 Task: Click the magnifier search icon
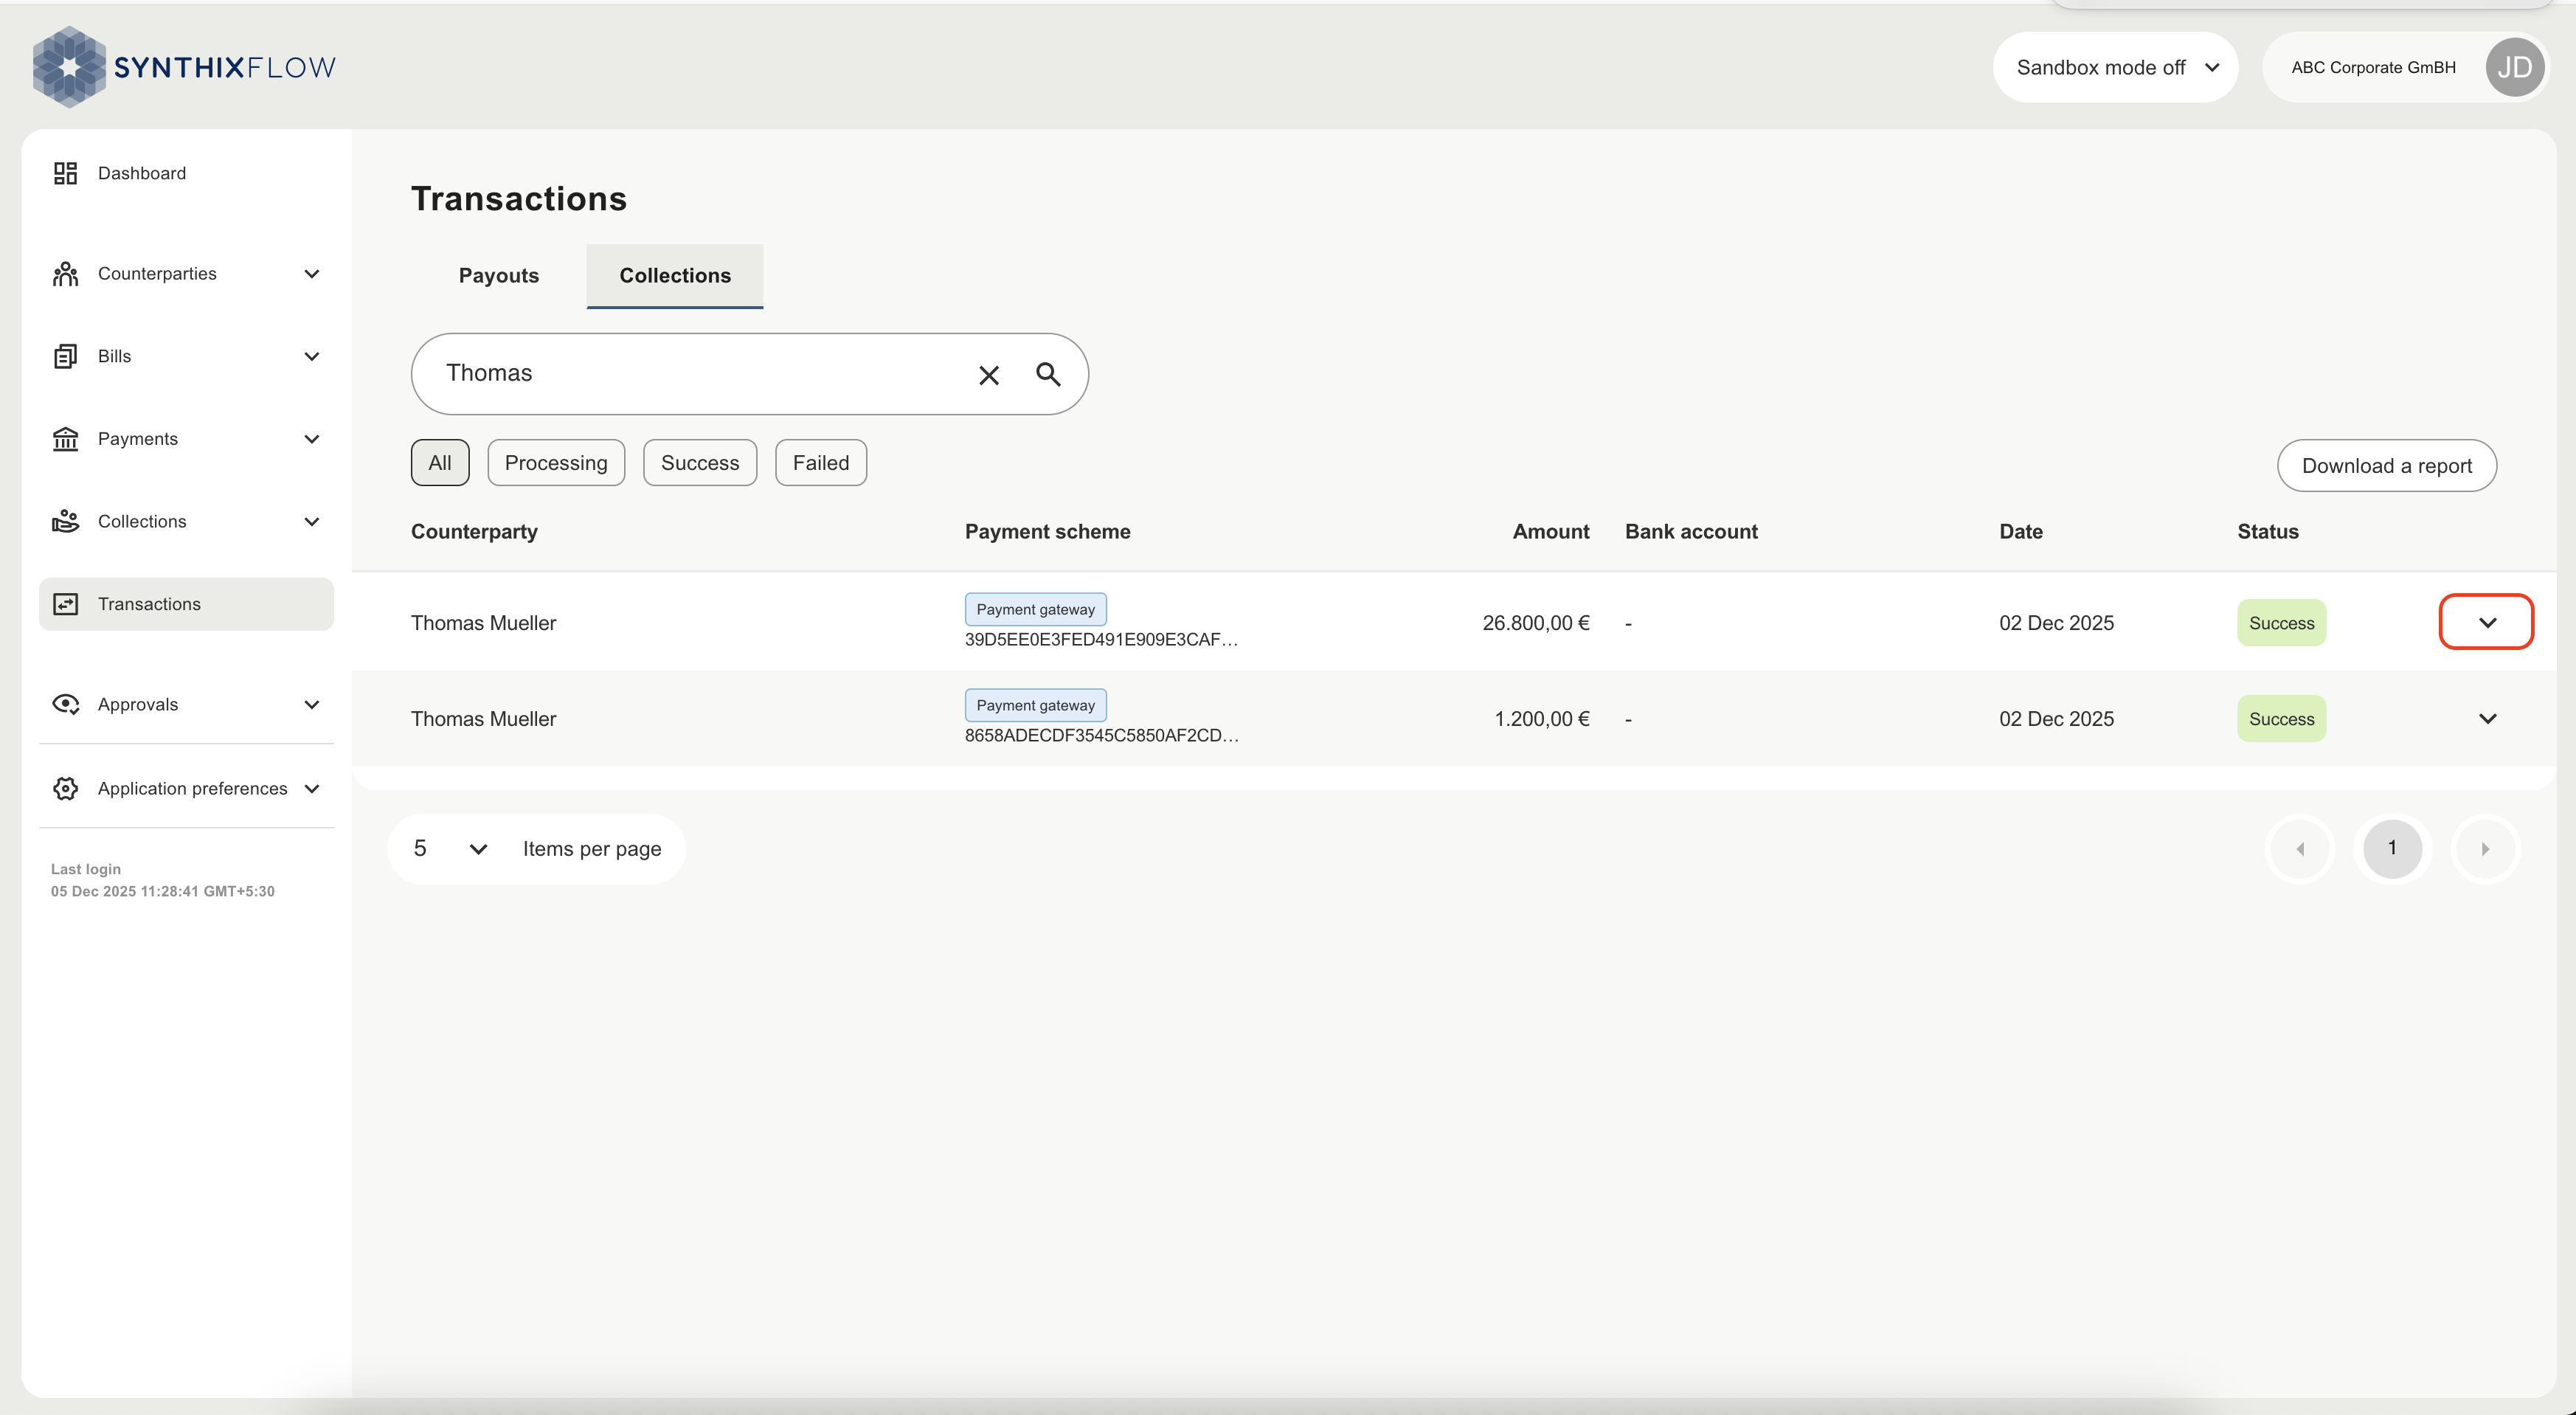tap(1048, 374)
